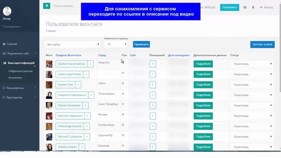Open Аналитика submenu item
The image size is (281, 158).
pyautogui.click(x=15, y=78)
